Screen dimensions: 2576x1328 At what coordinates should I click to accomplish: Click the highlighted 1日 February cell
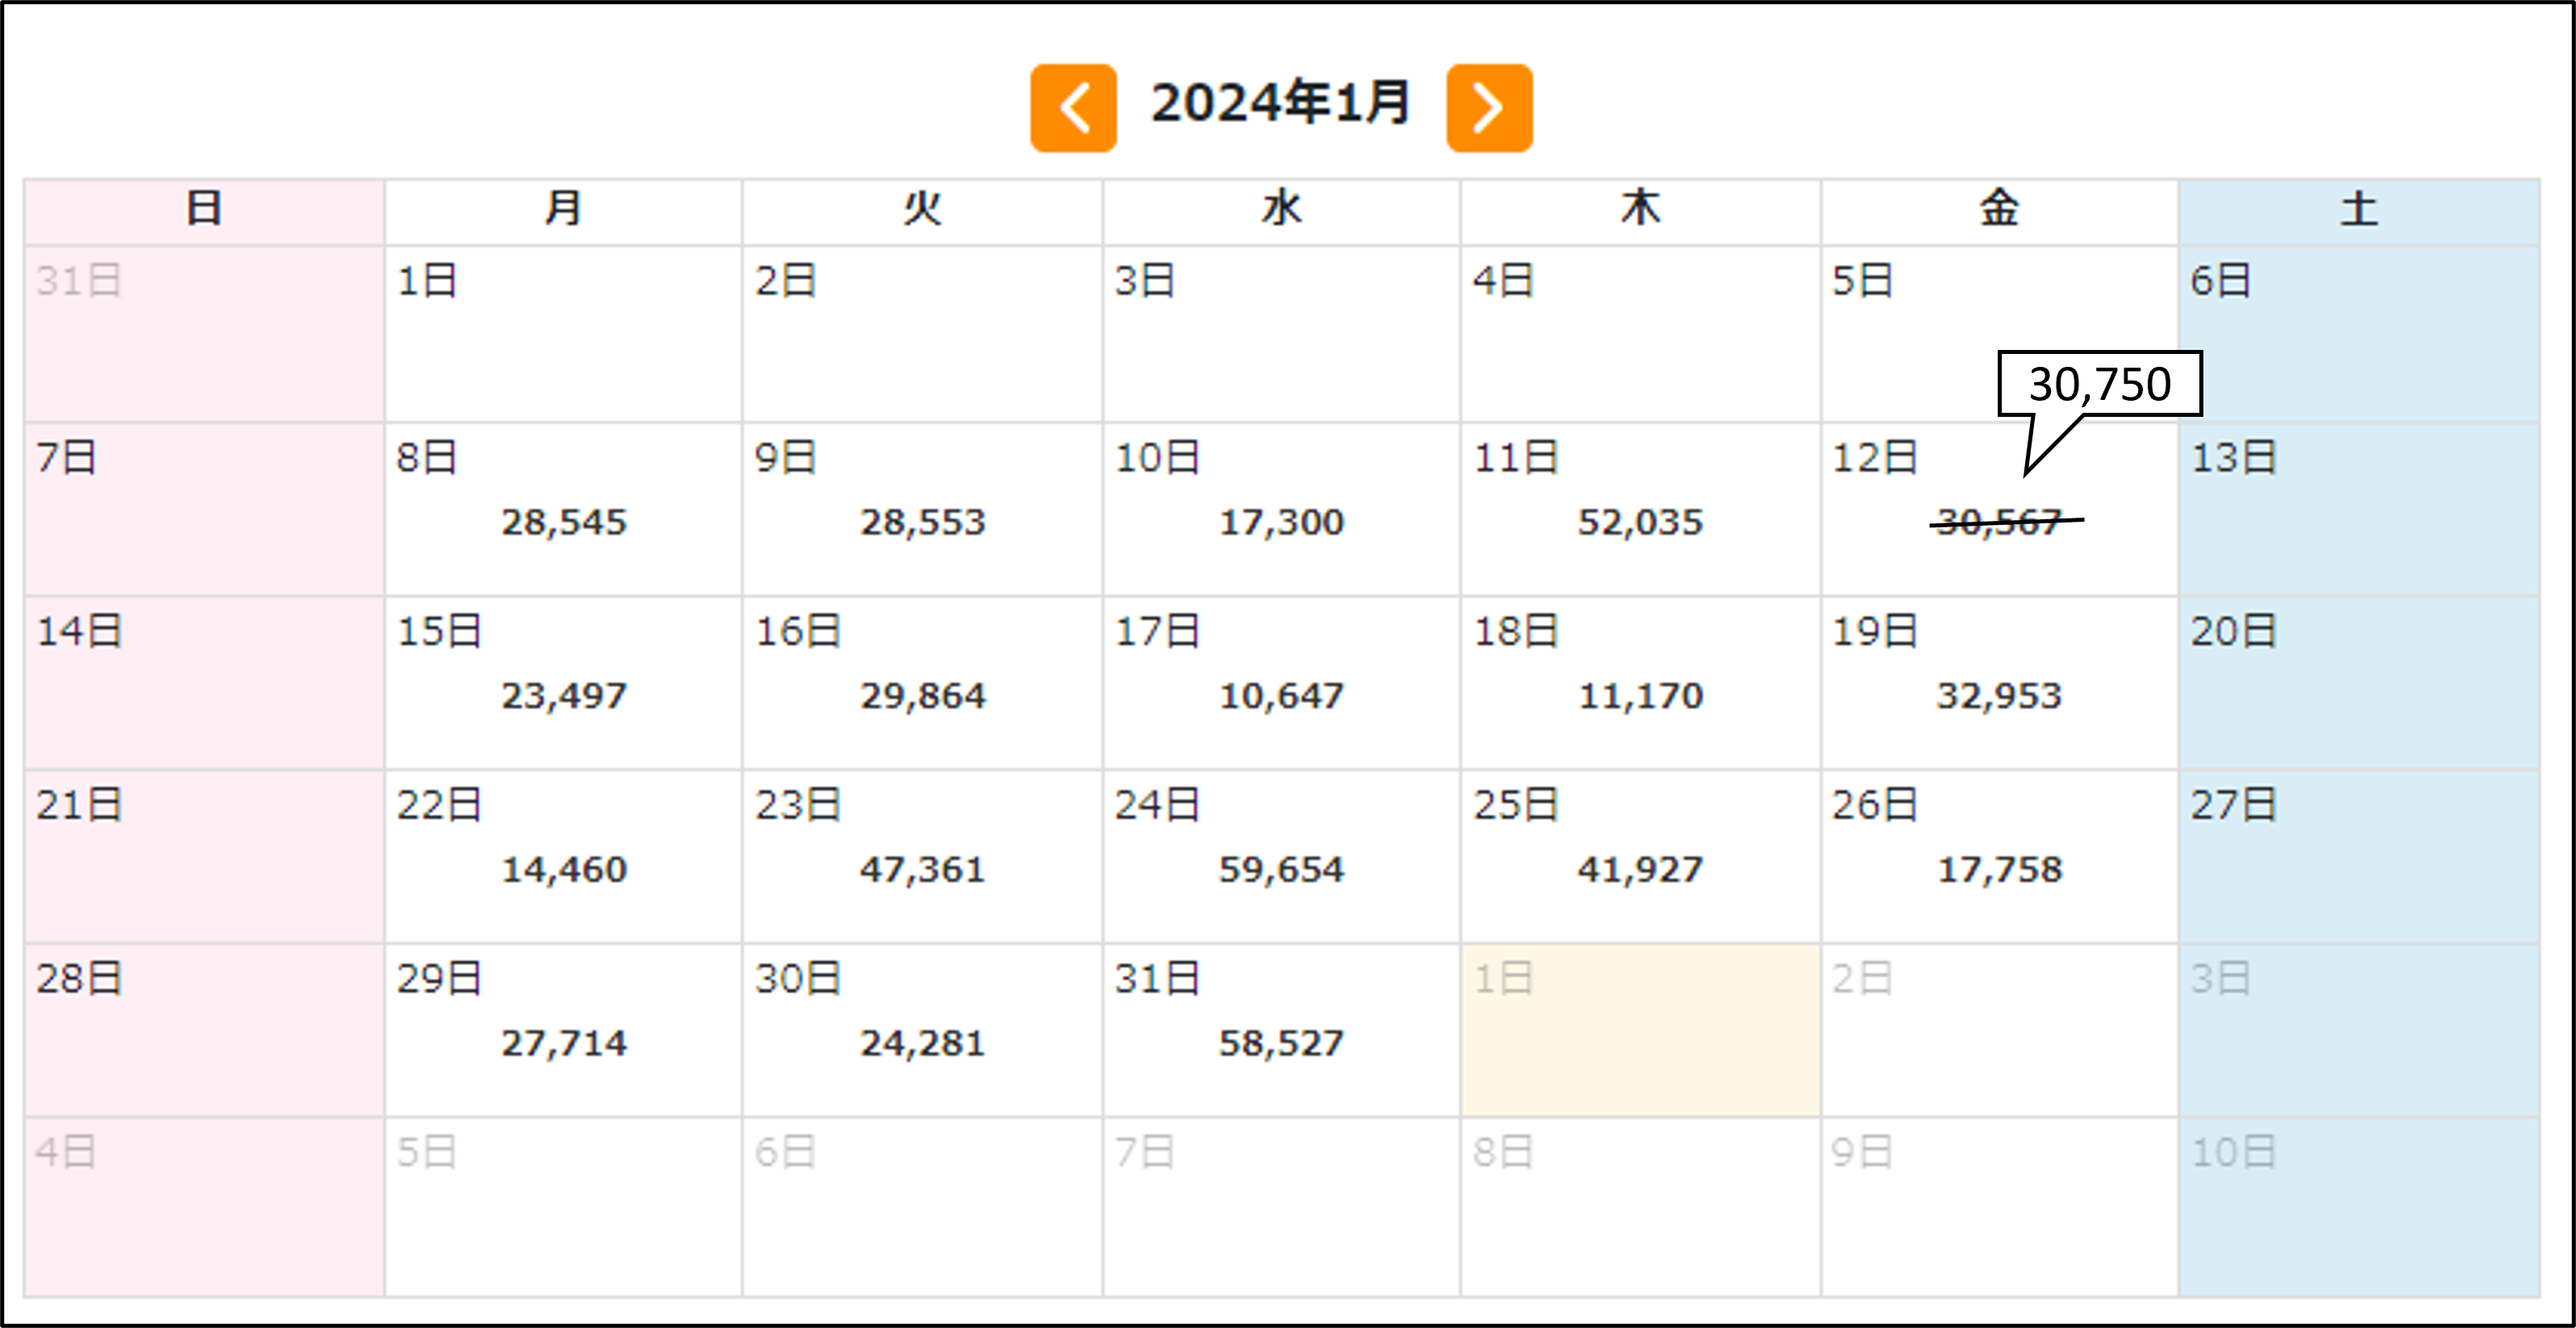click(1640, 1030)
